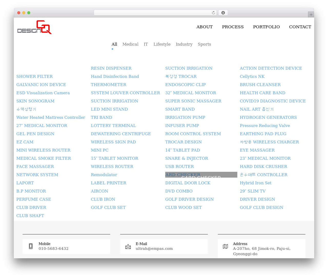328x278 pixels.
Task: Open the RESIN DISPENSER link
Action: (x=111, y=68)
